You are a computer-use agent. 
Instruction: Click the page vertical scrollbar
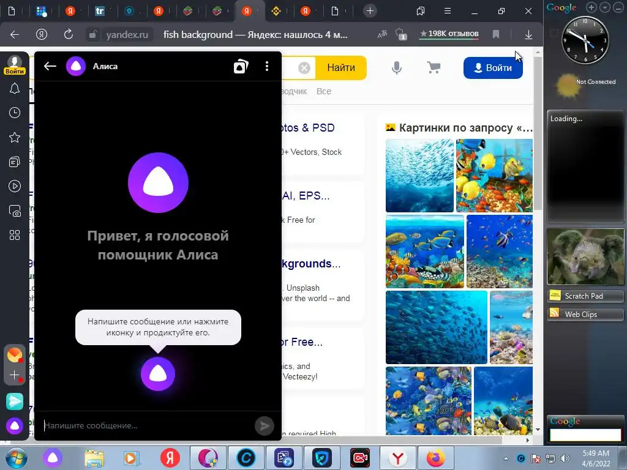coord(538,132)
